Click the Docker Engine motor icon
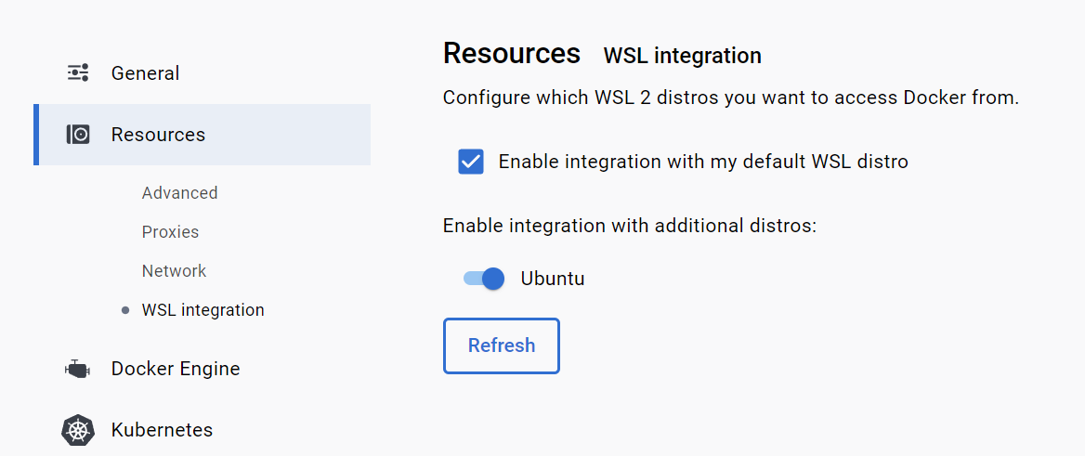The image size is (1085, 456). [x=77, y=369]
